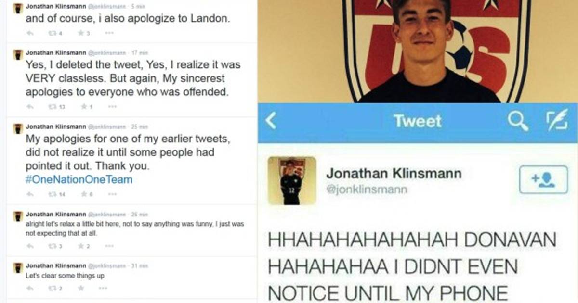The width and height of the screenshot is (578, 303).
Task: Favorite the 'Yes, I deleted the tweet' post
Action: [x=85, y=106]
